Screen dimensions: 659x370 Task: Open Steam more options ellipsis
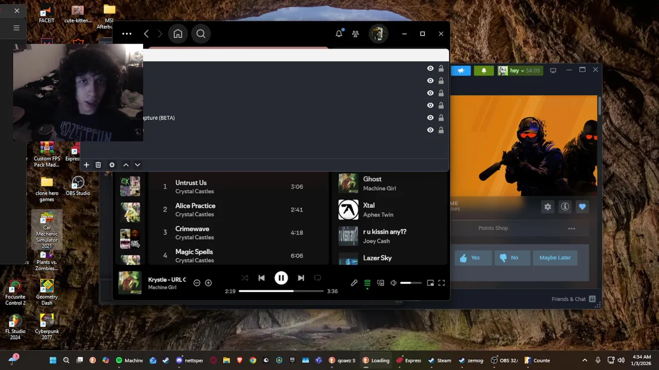coord(571,228)
